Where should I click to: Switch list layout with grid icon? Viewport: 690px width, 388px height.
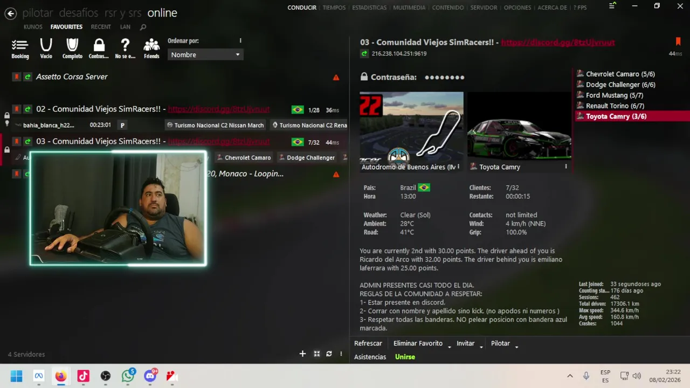tap(317, 354)
